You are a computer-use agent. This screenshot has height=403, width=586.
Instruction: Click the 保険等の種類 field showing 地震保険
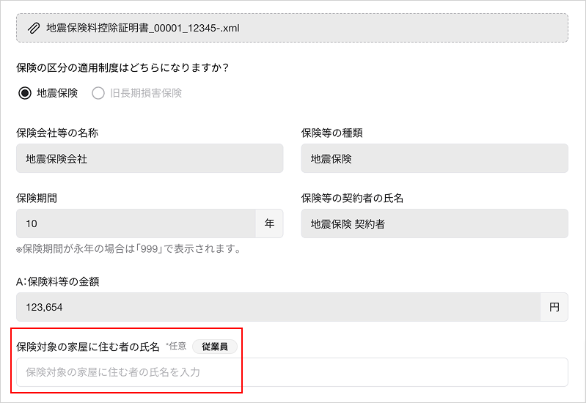point(434,158)
